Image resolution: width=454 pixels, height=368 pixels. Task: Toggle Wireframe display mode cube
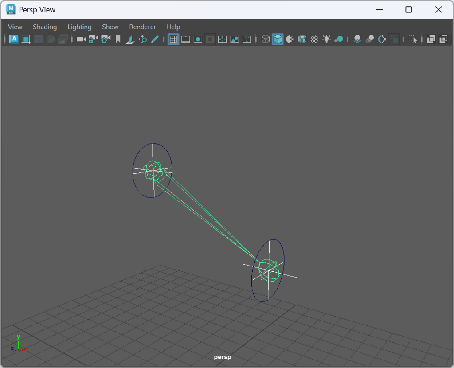tap(265, 39)
